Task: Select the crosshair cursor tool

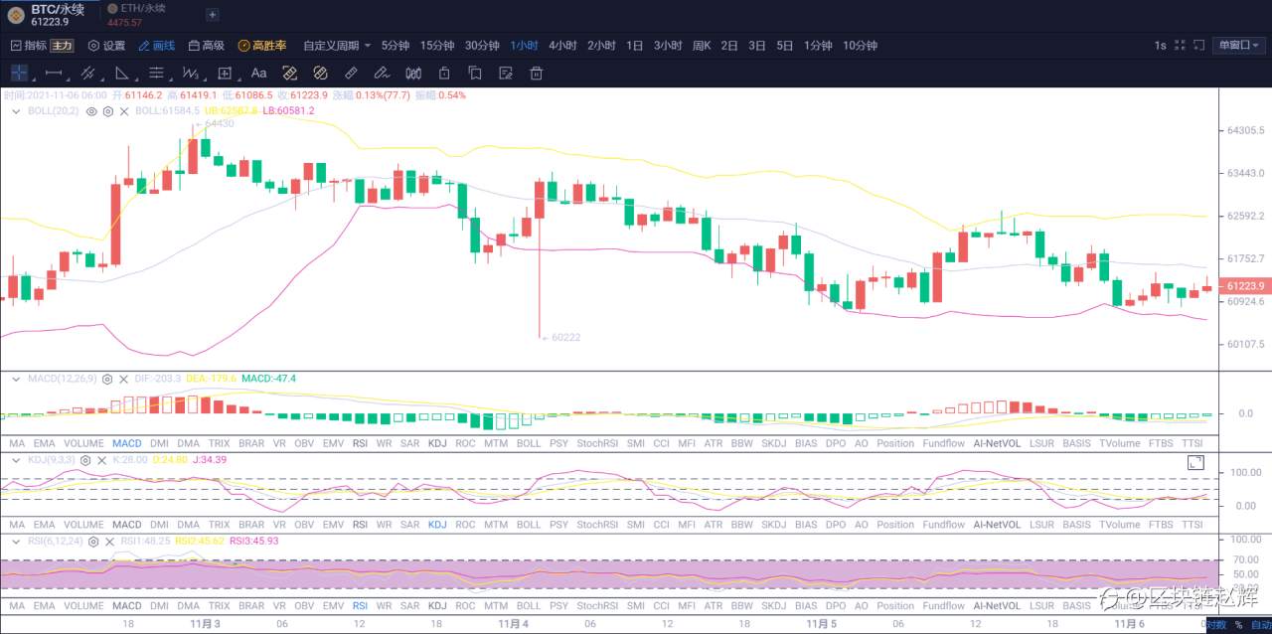Action: click(19, 73)
